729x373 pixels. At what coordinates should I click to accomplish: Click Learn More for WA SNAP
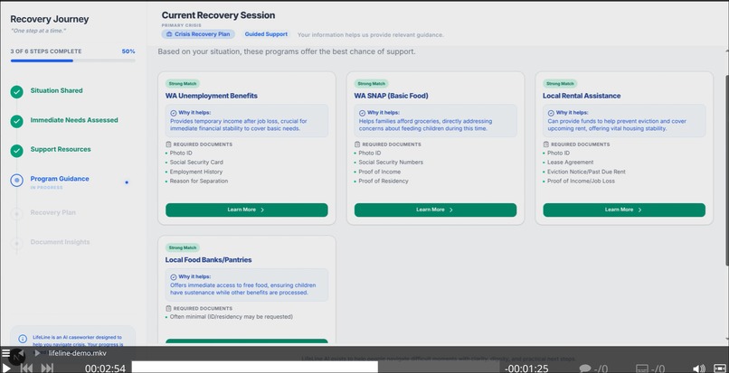(435, 210)
